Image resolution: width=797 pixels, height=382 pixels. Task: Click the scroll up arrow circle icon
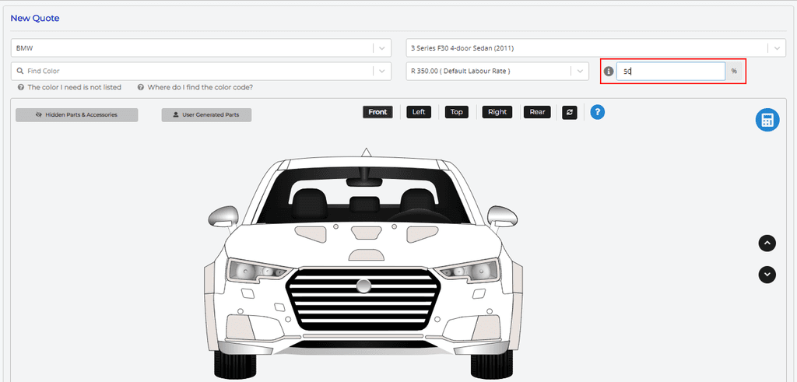click(x=767, y=243)
